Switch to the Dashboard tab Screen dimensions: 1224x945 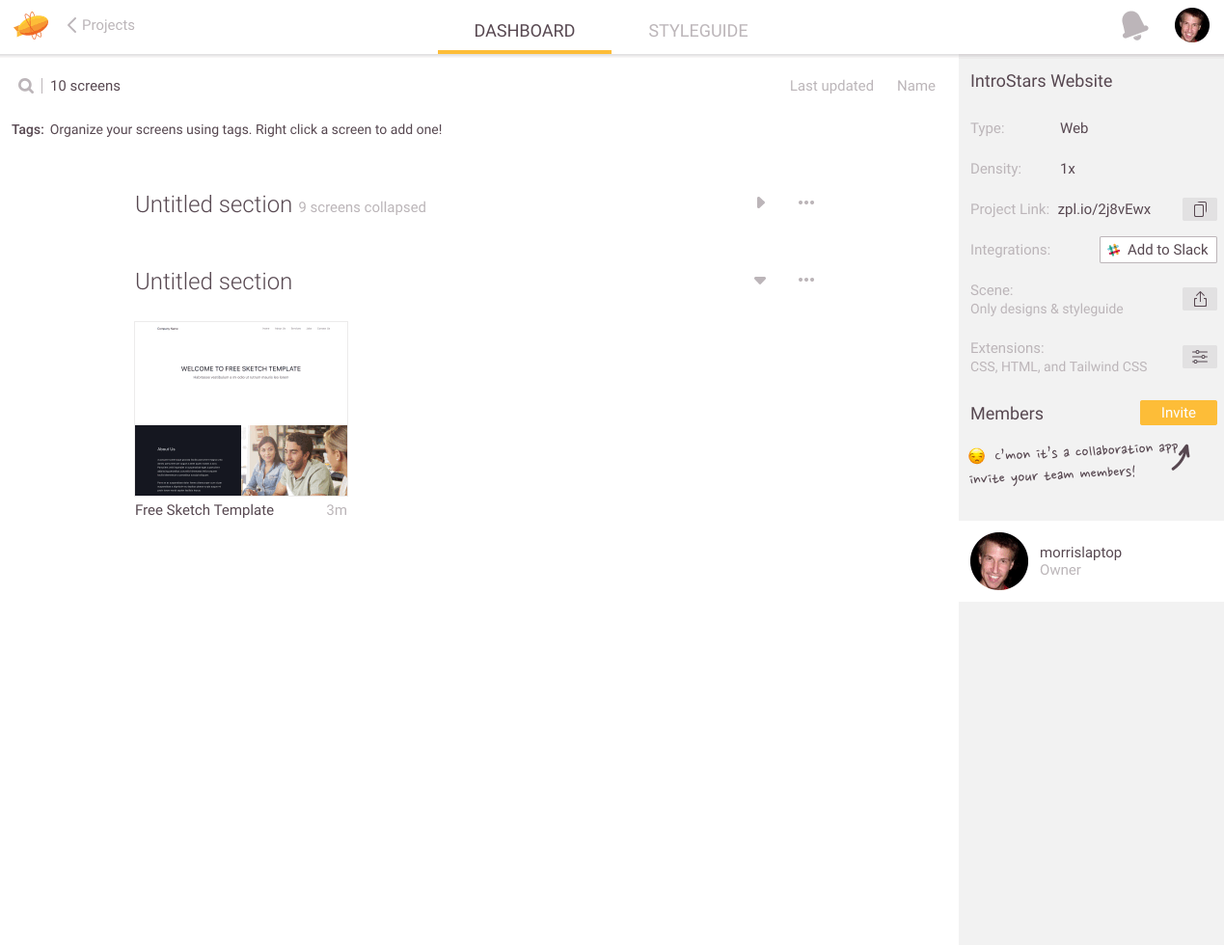click(525, 31)
